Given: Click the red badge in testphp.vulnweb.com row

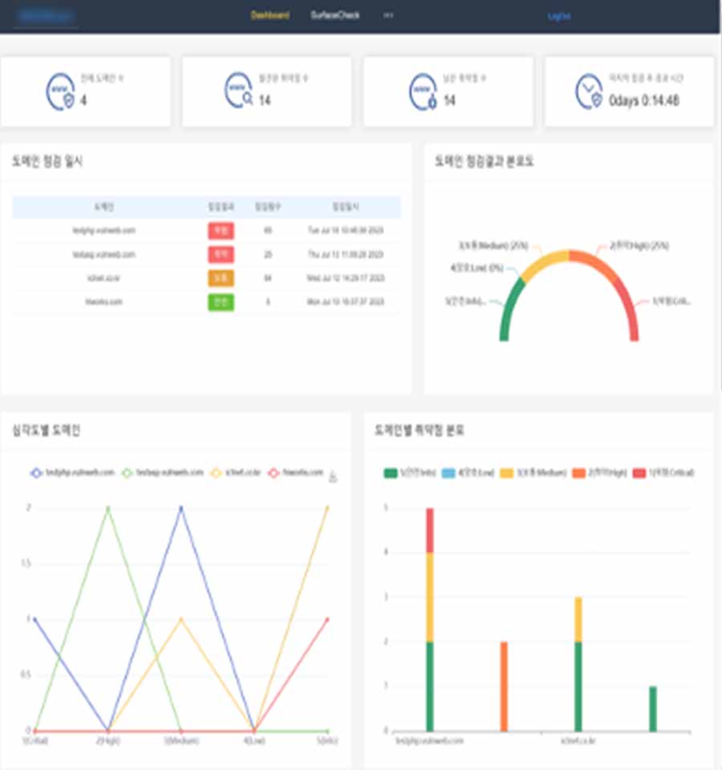Looking at the screenshot, I should pyautogui.click(x=221, y=231).
